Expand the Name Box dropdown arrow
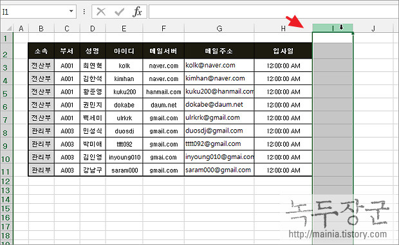 click(x=71, y=11)
